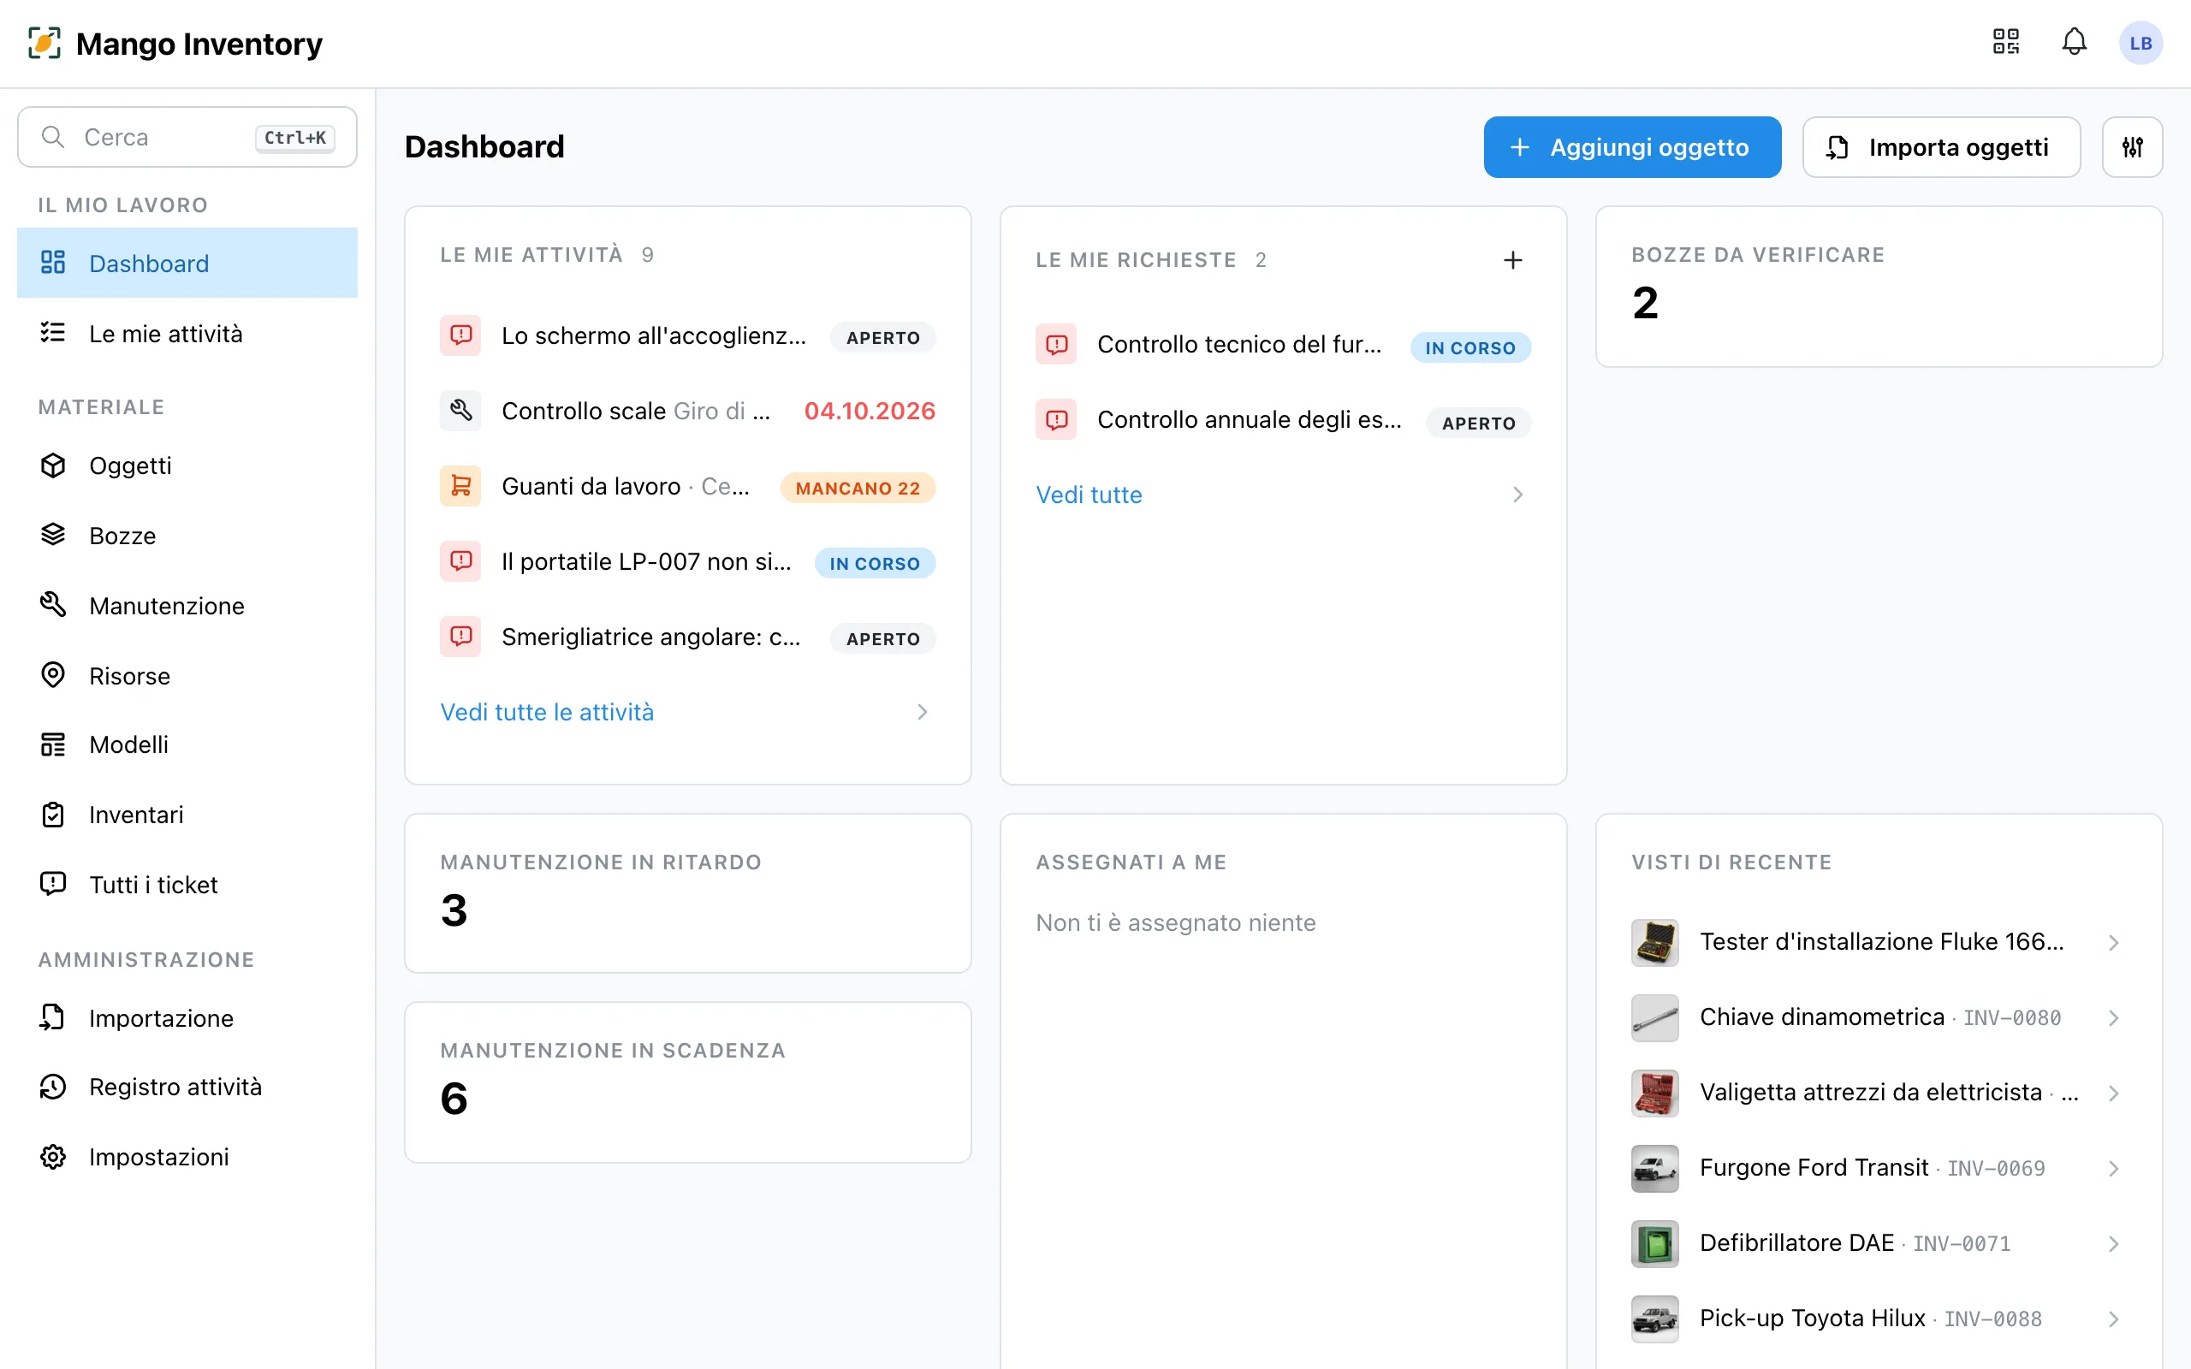Open Tutti i ticket
Image resolution: width=2191 pixels, height=1369 pixels.
click(187, 884)
